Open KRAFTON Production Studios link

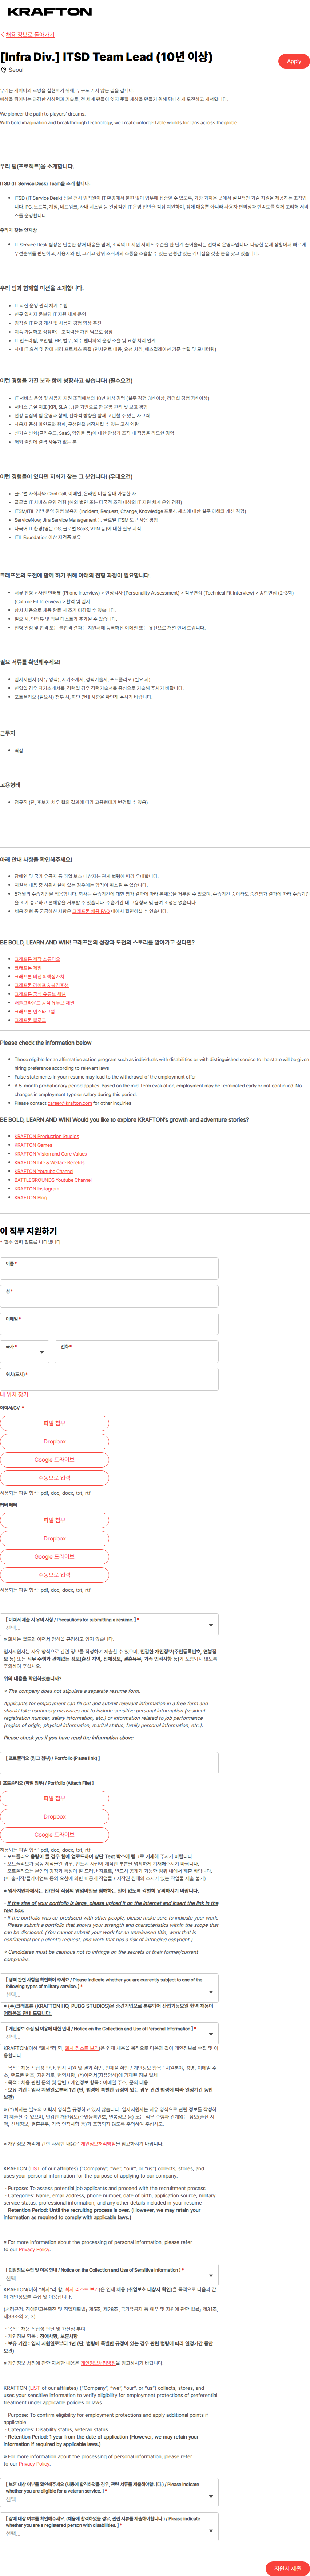(x=47, y=1136)
